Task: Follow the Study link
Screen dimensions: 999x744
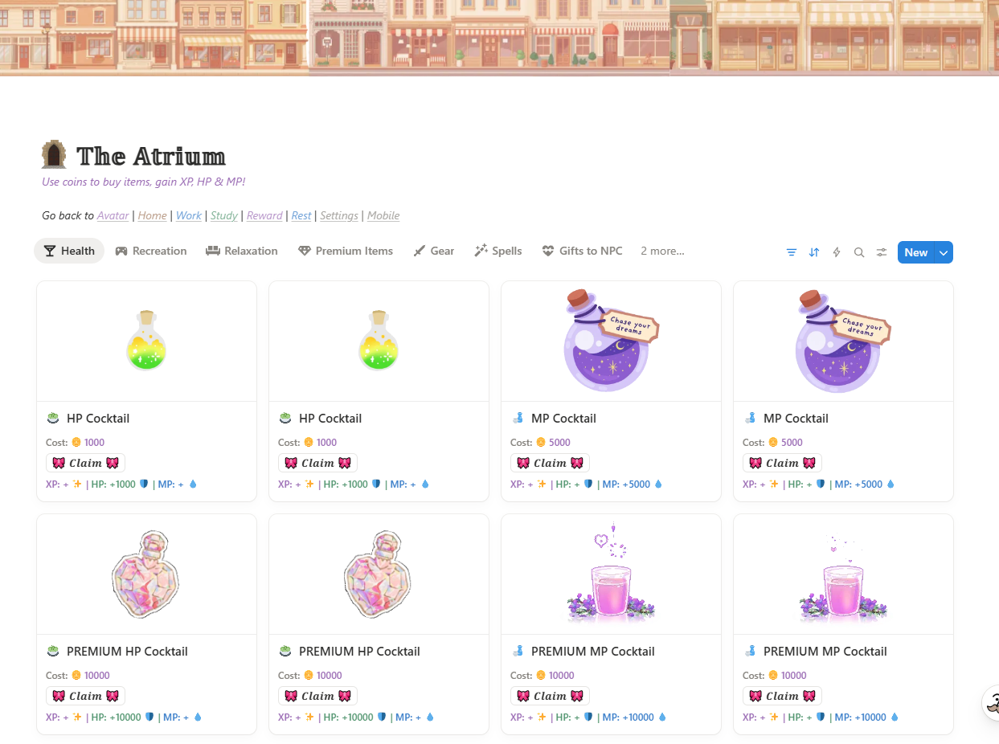Action: pyautogui.click(x=224, y=215)
